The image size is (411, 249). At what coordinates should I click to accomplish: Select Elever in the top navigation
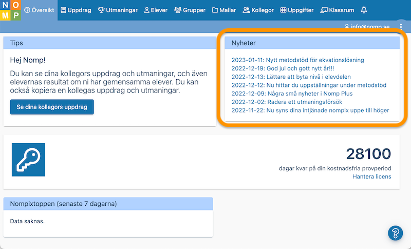(156, 10)
